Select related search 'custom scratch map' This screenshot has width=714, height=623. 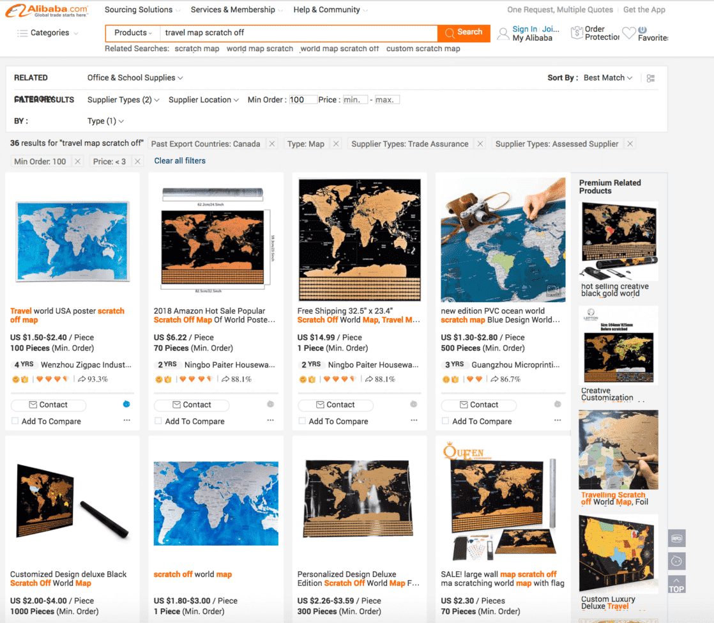point(423,49)
